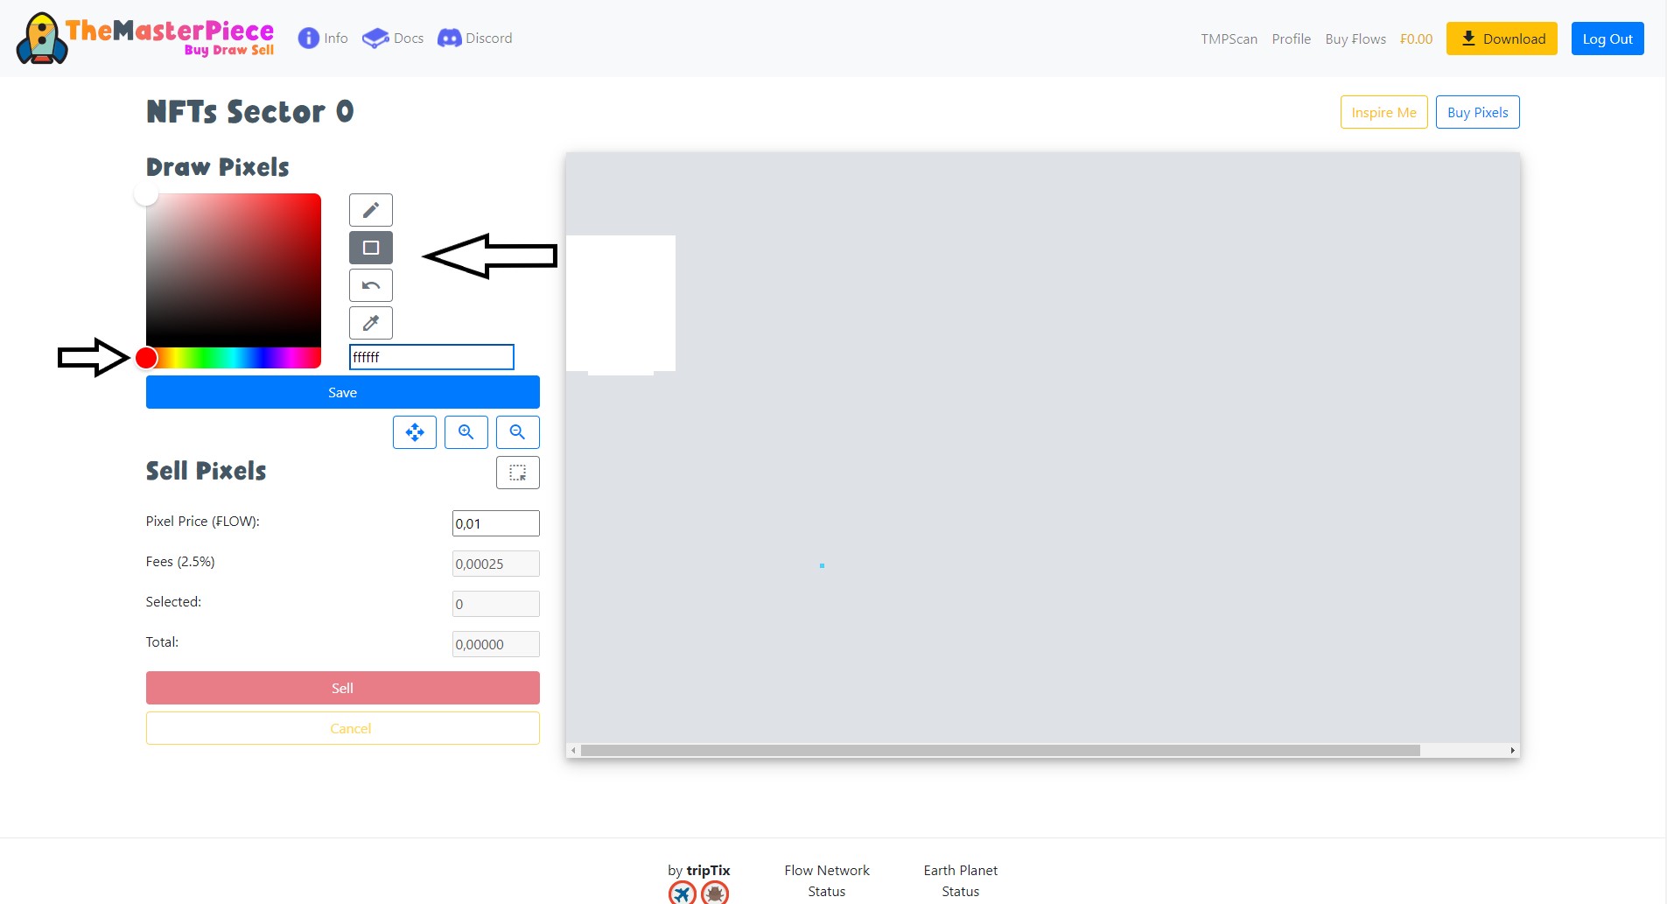
Task: Click the pan/move canvas button
Action: pyautogui.click(x=415, y=432)
